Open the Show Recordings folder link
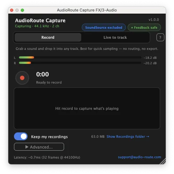 128,137
